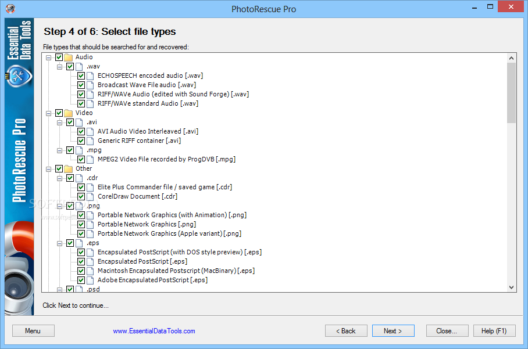The width and height of the screenshot is (528, 349).
Task: Click the Generic RIFF container file icon
Action: 90,141
